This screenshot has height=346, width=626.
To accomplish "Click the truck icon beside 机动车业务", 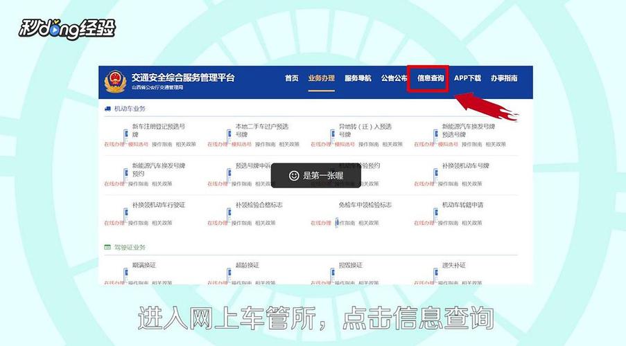I will tap(107, 109).
